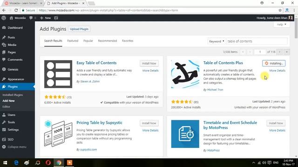Screen dimensions: 298x167
Task: Open the Yoast SEO icon in admin bar
Action: pyautogui.click(x=56, y=18)
